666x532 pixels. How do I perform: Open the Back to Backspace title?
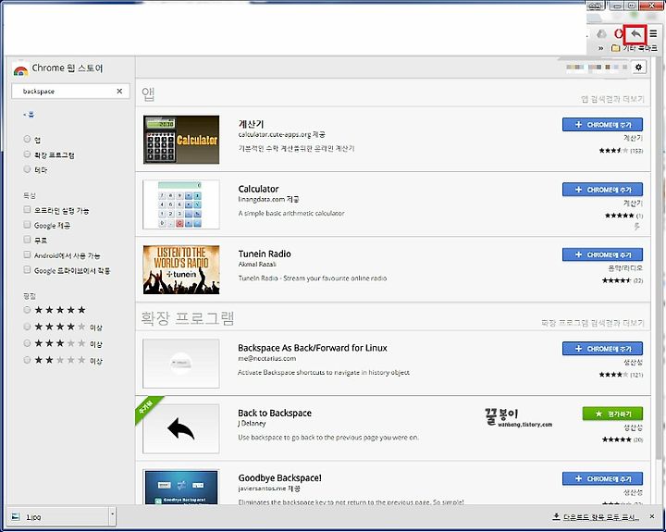click(x=275, y=413)
